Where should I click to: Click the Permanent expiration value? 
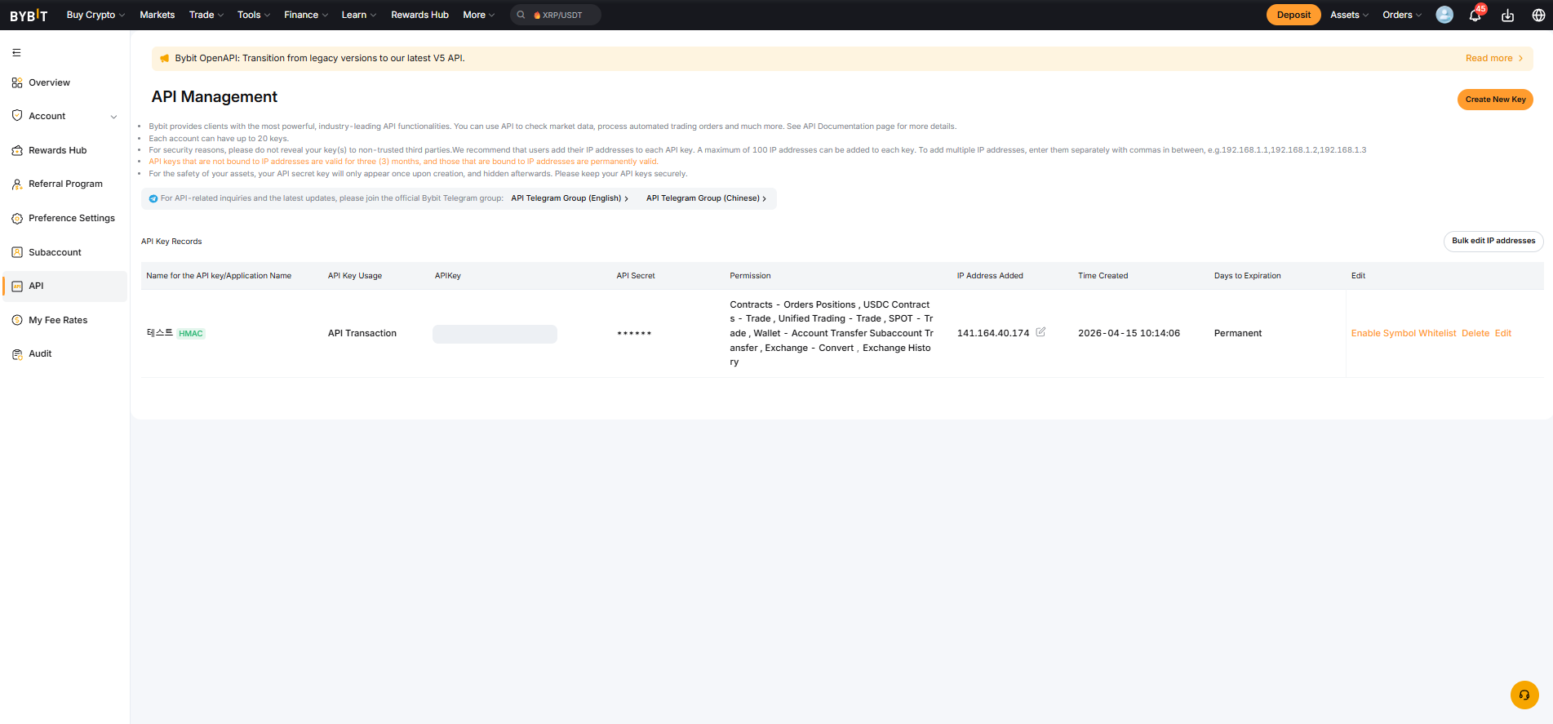point(1238,333)
